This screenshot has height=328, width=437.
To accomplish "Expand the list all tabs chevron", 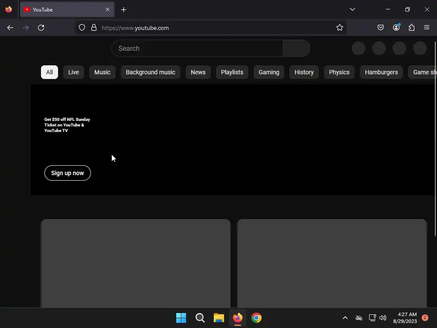I will pos(352,9).
